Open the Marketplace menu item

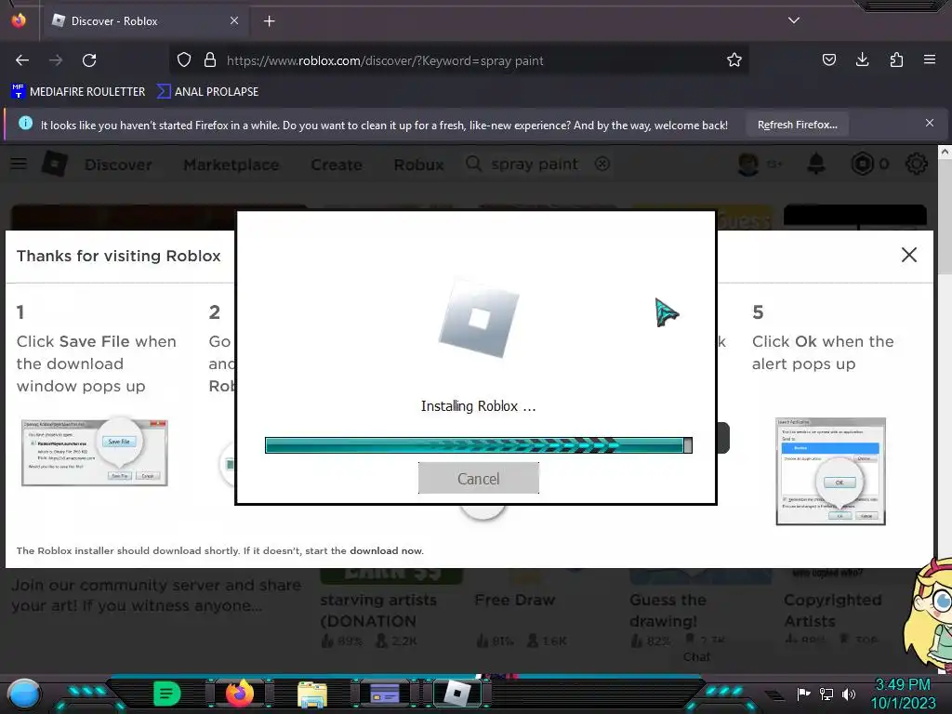click(x=231, y=165)
